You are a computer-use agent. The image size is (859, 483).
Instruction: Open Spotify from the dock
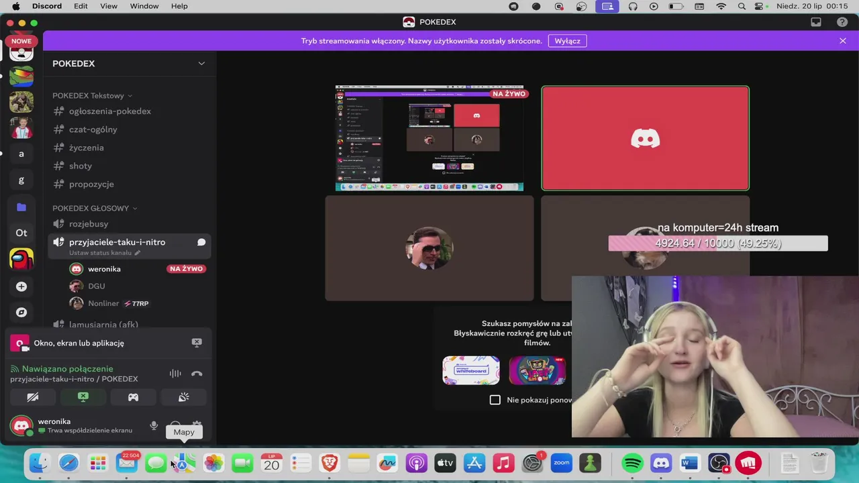[x=632, y=463]
